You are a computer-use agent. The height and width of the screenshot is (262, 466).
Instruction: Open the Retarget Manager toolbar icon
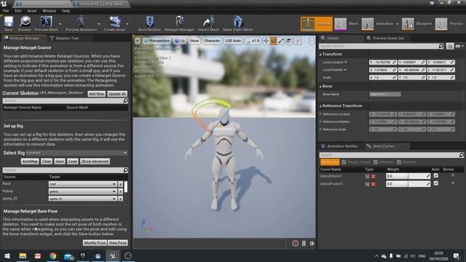click(179, 23)
